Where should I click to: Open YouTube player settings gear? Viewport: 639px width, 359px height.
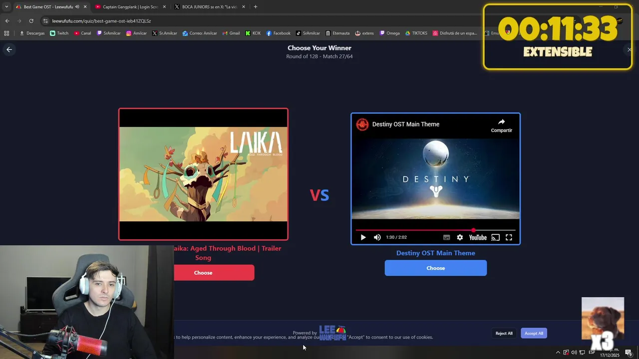click(460, 237)
